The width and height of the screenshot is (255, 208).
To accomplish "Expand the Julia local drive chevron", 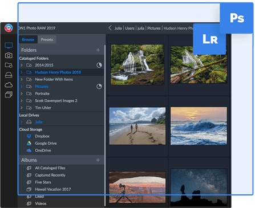I will (22, 122).
